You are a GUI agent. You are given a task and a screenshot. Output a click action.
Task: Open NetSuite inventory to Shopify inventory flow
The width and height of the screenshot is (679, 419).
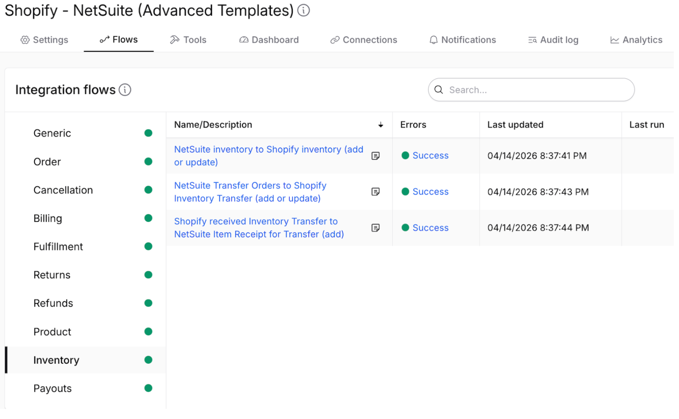point(268,156)
